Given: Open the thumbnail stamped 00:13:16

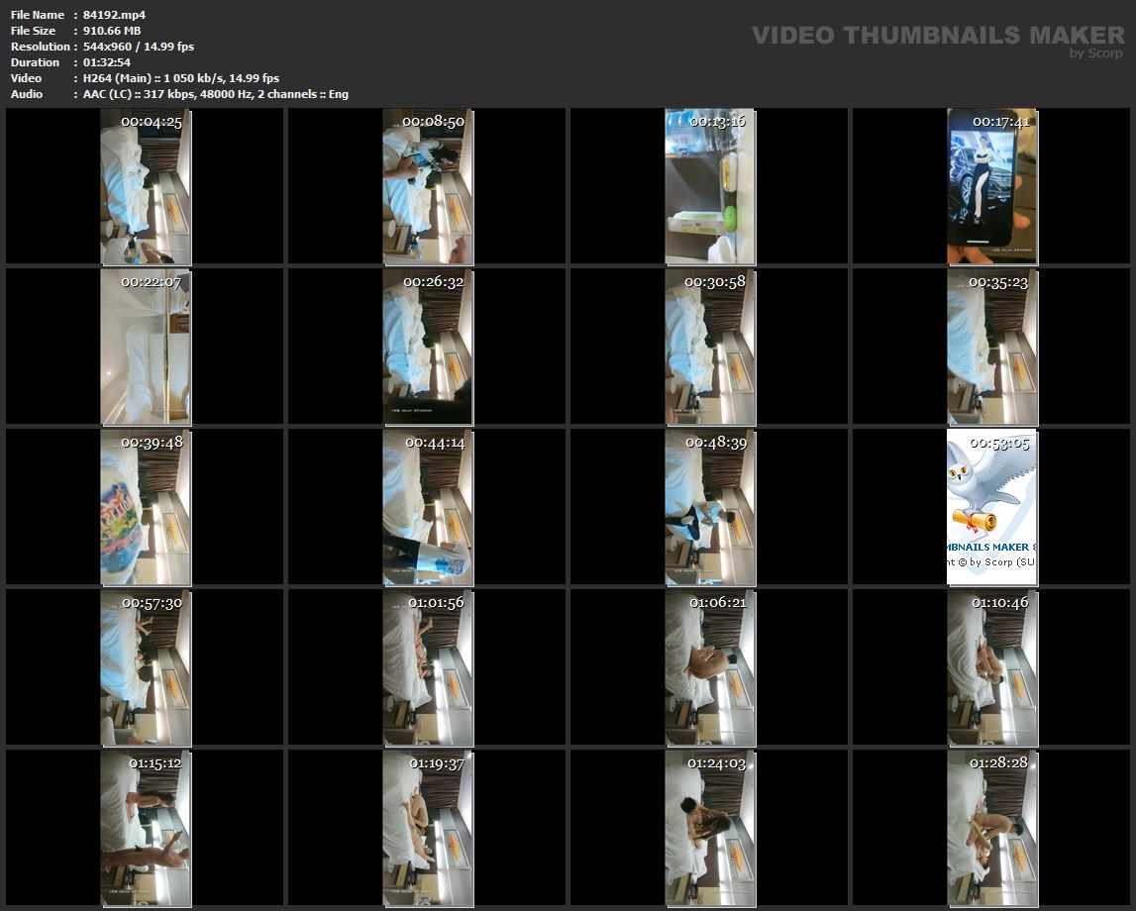Looking at the screenshot, I should pos(709,187).
